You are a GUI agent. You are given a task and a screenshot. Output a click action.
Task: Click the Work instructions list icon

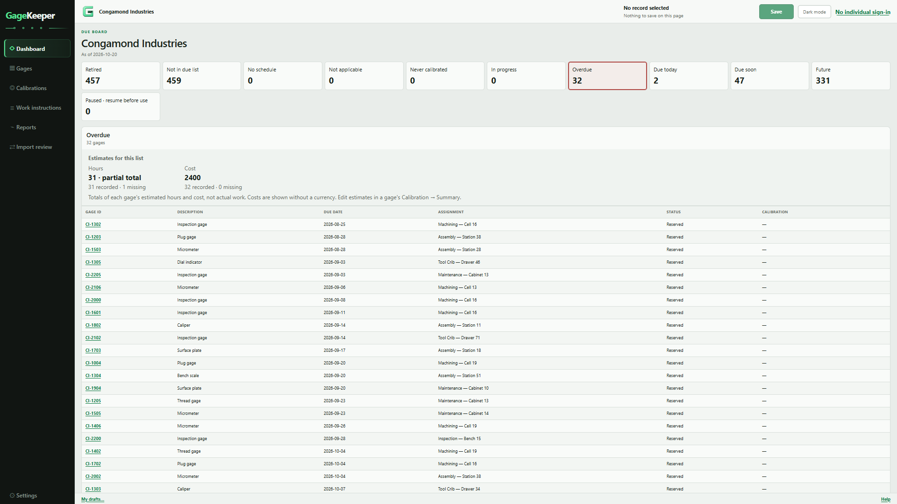pos(12,108)
